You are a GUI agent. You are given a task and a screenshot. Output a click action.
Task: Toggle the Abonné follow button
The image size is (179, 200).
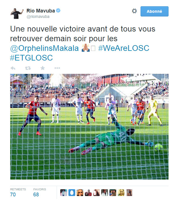[x=154, y=11]
